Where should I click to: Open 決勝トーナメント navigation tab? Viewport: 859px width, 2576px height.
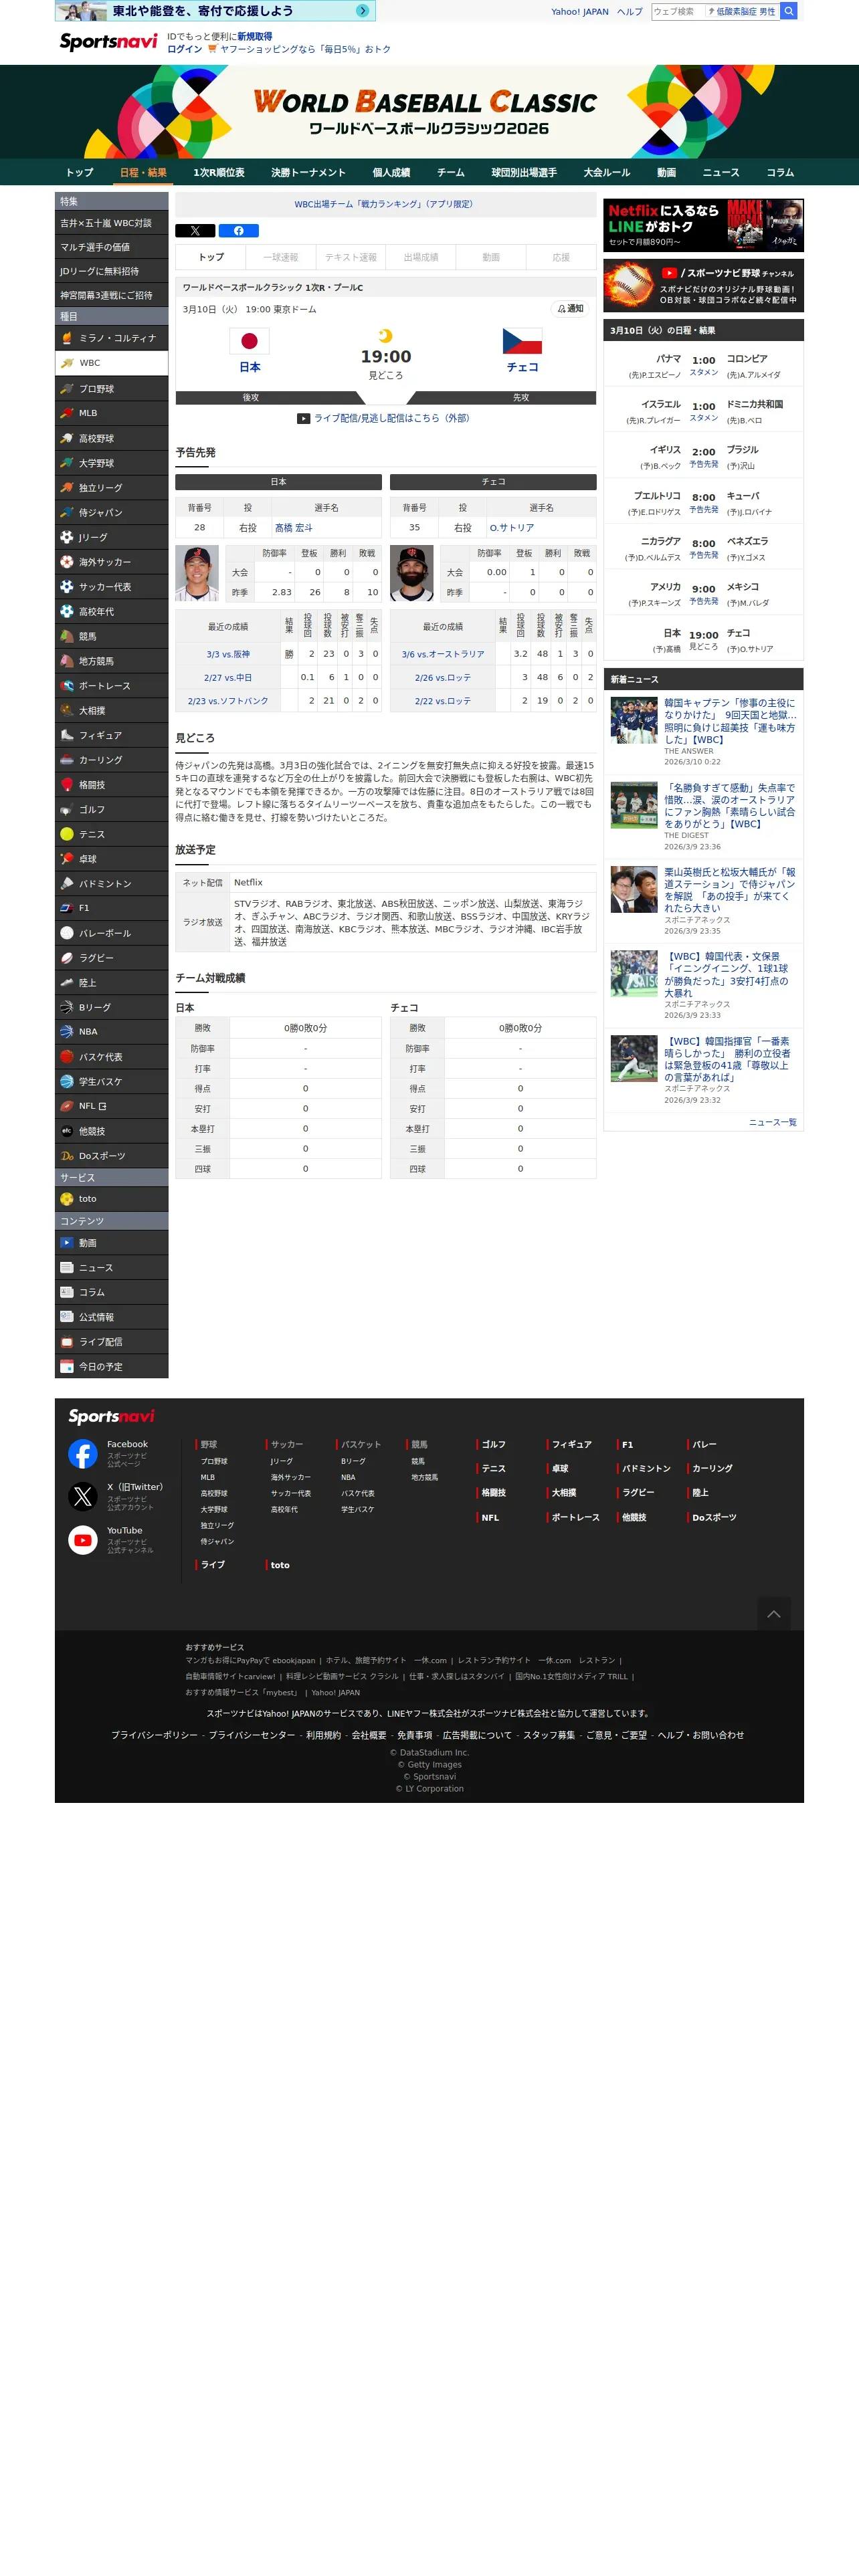point(308,172)
